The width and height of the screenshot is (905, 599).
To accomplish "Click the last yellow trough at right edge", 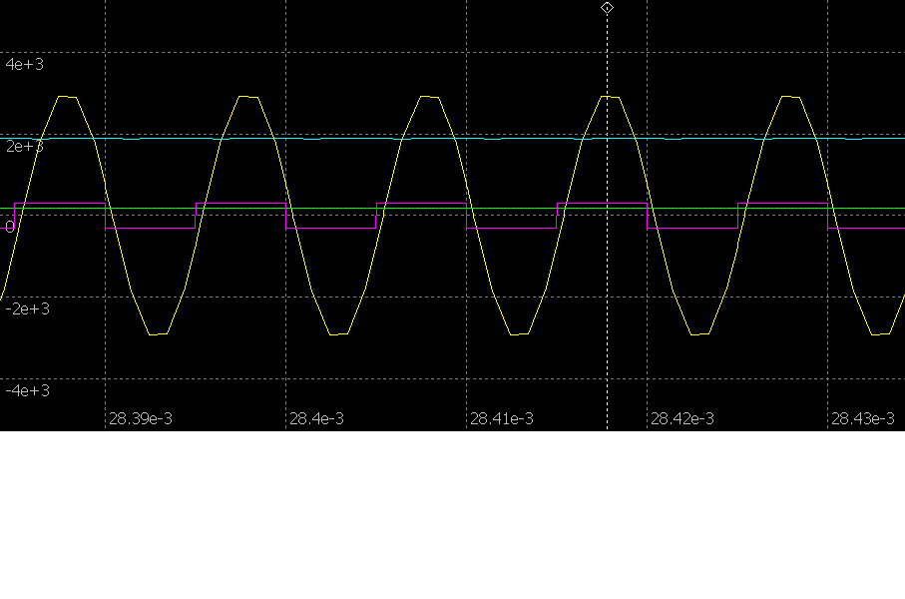I will (880, 333).
